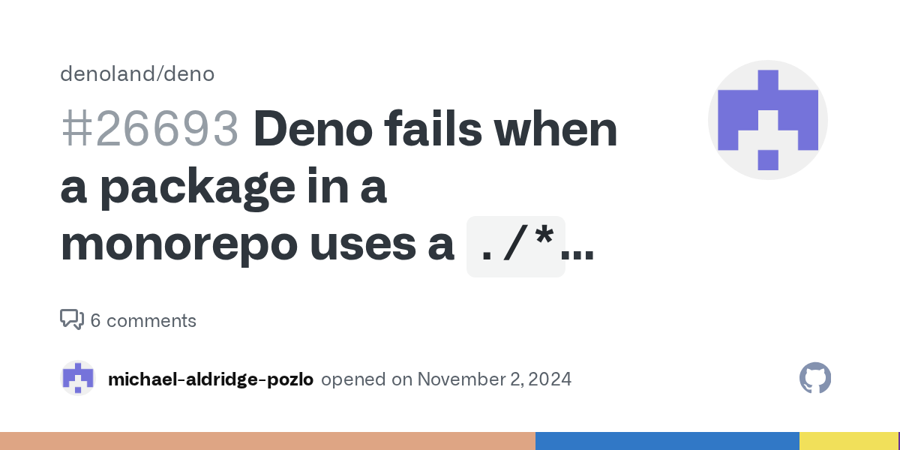Click the comments speech bubble icon
900x450 pixels.
tap(71, 320)
